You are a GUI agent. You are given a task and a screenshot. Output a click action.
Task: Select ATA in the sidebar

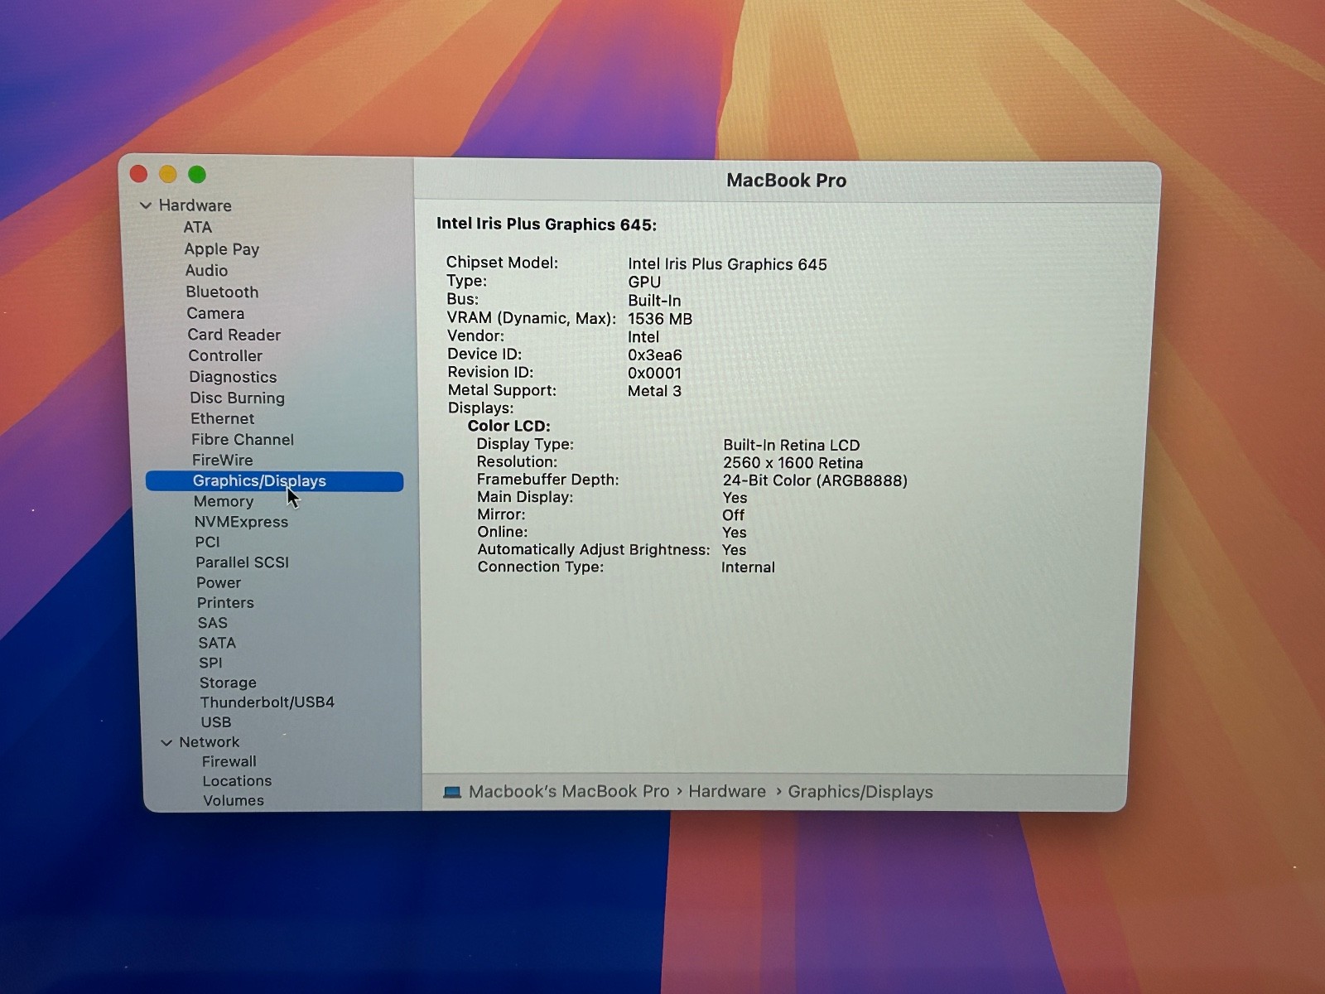click(198, 227)
